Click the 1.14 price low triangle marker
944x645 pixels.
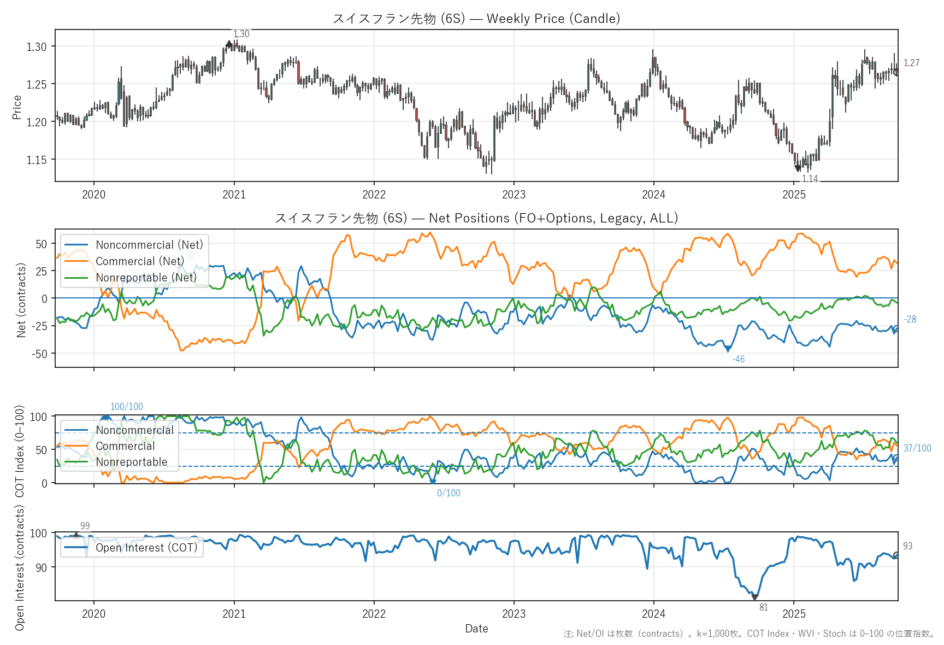[x=798, y=168]
